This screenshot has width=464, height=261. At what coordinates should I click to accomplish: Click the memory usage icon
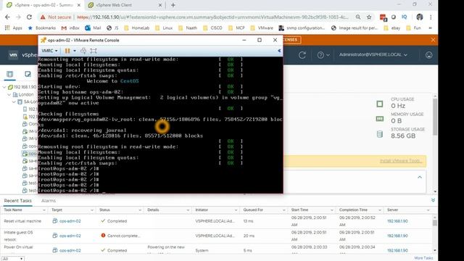point(380,119)
